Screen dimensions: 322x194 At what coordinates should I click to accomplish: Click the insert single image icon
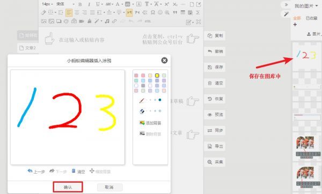tap(43, 21)
